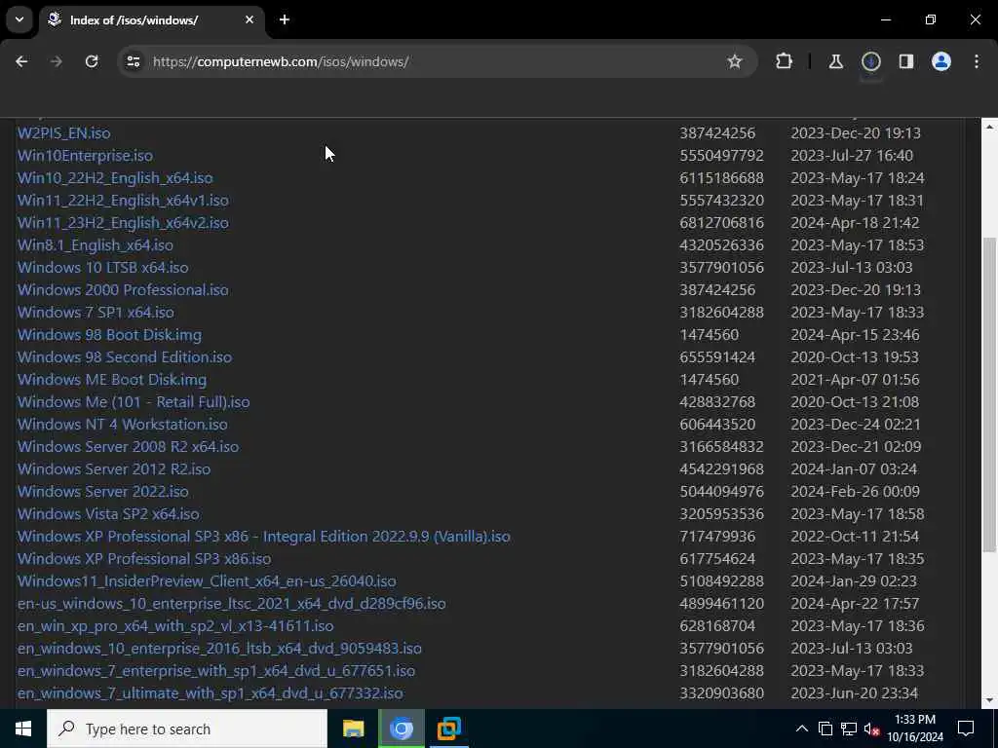Click en_windows_7_enterprise_with_sp1 iso

(216, 670)
